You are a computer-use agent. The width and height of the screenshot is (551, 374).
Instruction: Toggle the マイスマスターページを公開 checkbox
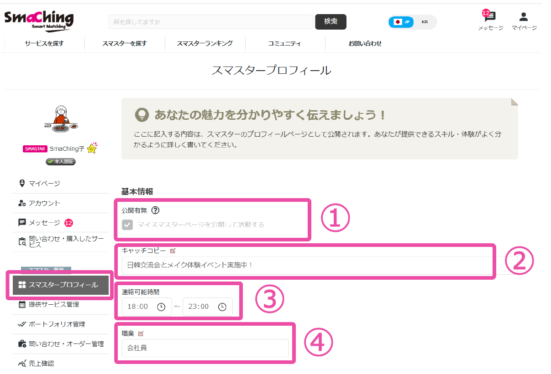127,225
